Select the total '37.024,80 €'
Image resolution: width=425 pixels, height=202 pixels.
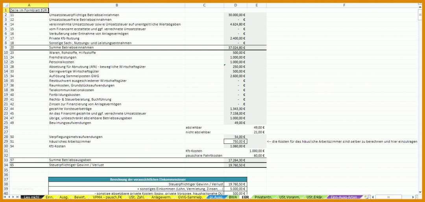click(x=236, y=48)
